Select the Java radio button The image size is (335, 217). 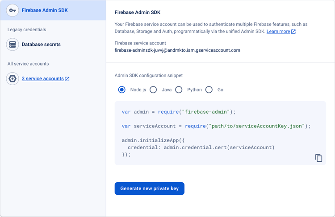[x=153, y=90]
